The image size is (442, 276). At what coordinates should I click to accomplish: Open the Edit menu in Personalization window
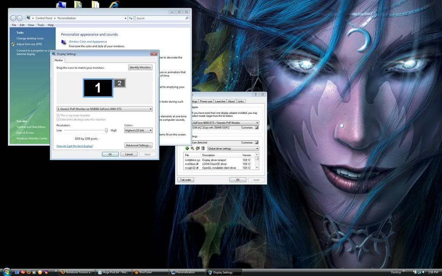tap(22, 25)
